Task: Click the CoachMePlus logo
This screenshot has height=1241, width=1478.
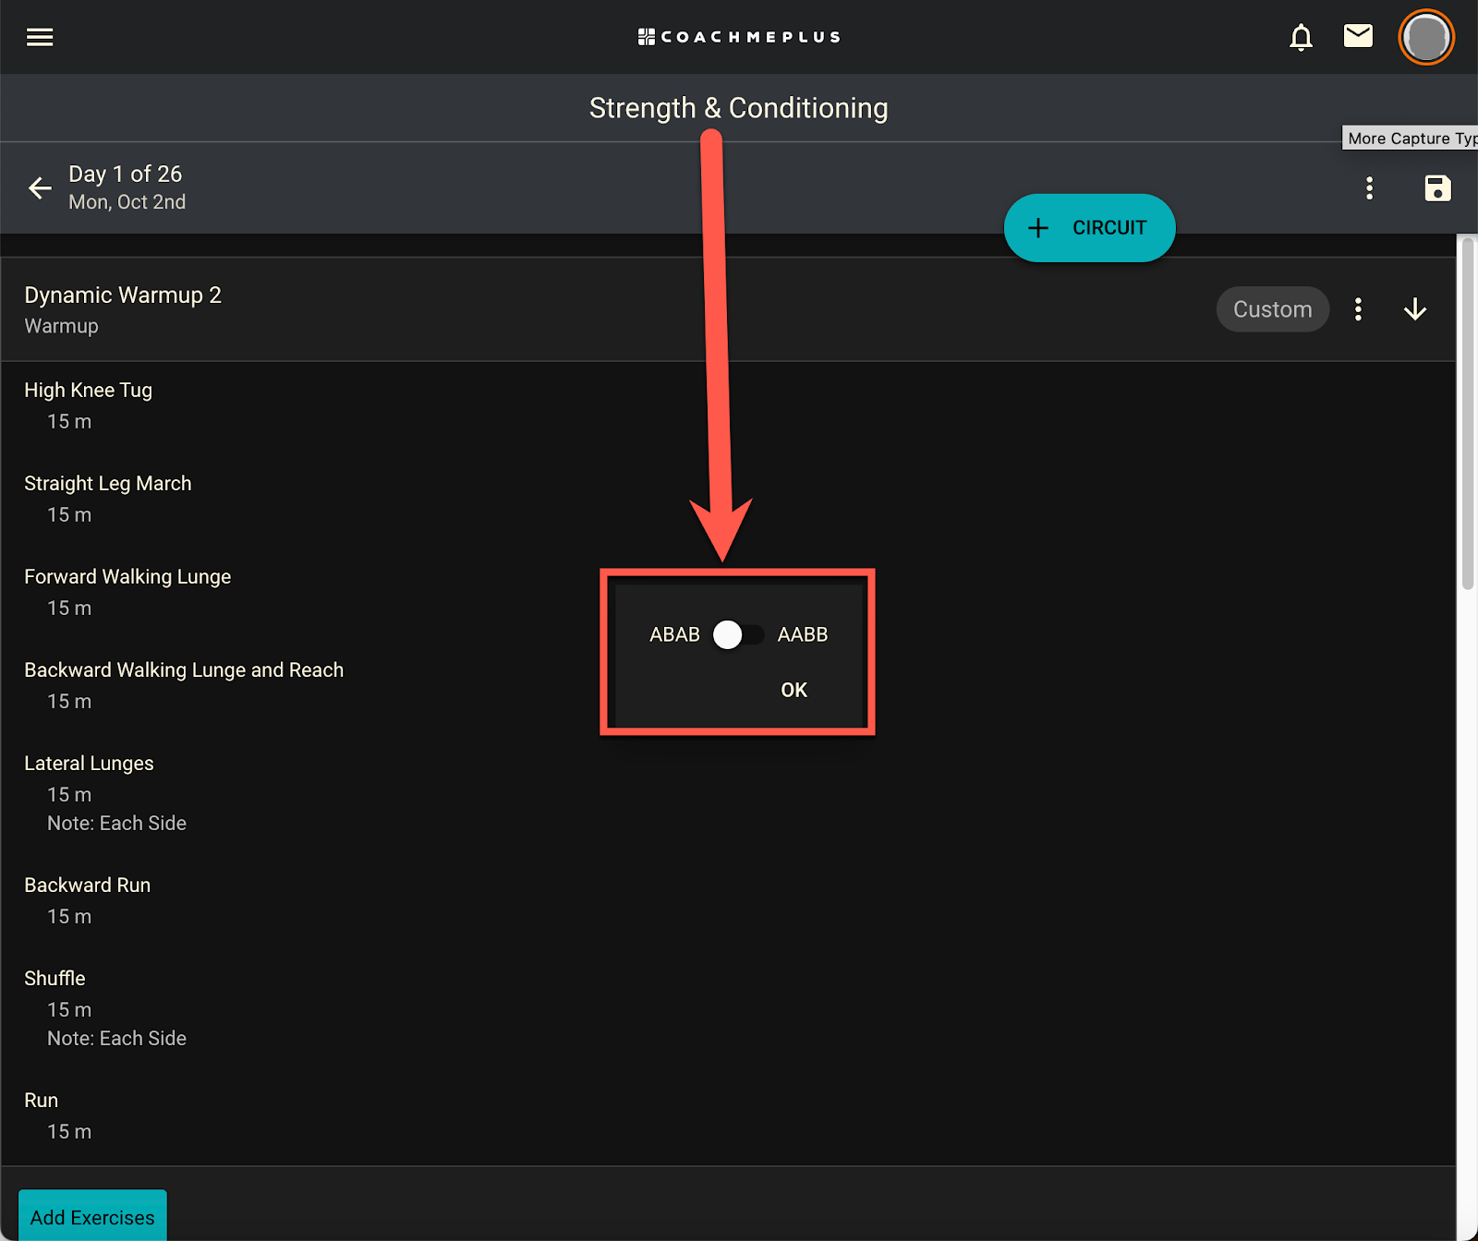Action: click(739, 37)
